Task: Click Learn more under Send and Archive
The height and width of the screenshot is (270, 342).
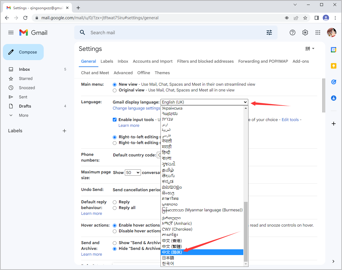Action: pos(91,254)
